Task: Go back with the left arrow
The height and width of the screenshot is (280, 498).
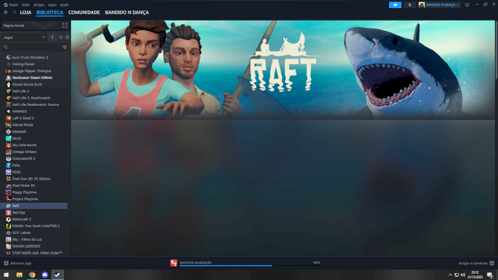Action: pos(6,12)
